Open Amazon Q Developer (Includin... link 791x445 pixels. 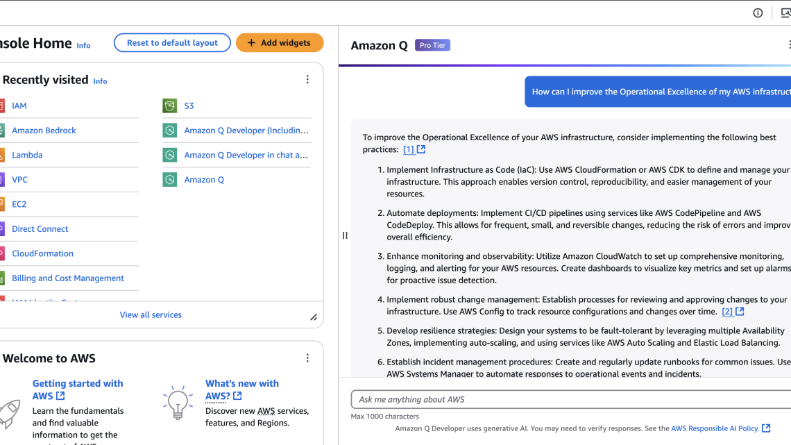click(x=246, y=131)
